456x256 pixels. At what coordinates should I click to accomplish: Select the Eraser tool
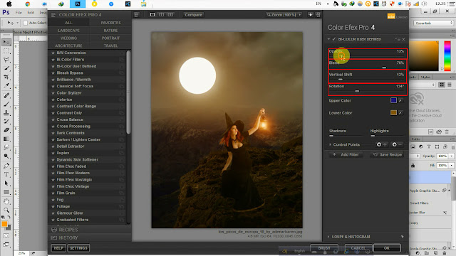point(6,130)
